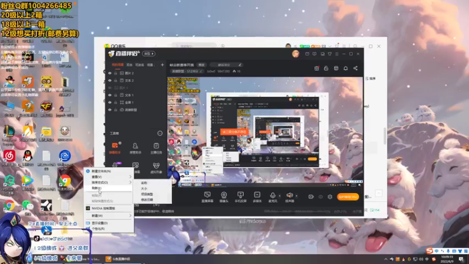Hide the 图片 2 source
The width and height of the screenshot is (469, 264).
point(110,73)
